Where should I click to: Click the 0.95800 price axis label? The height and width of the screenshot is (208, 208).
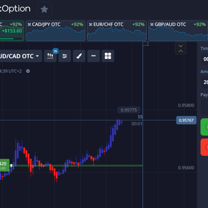click(x=186, y=105)
